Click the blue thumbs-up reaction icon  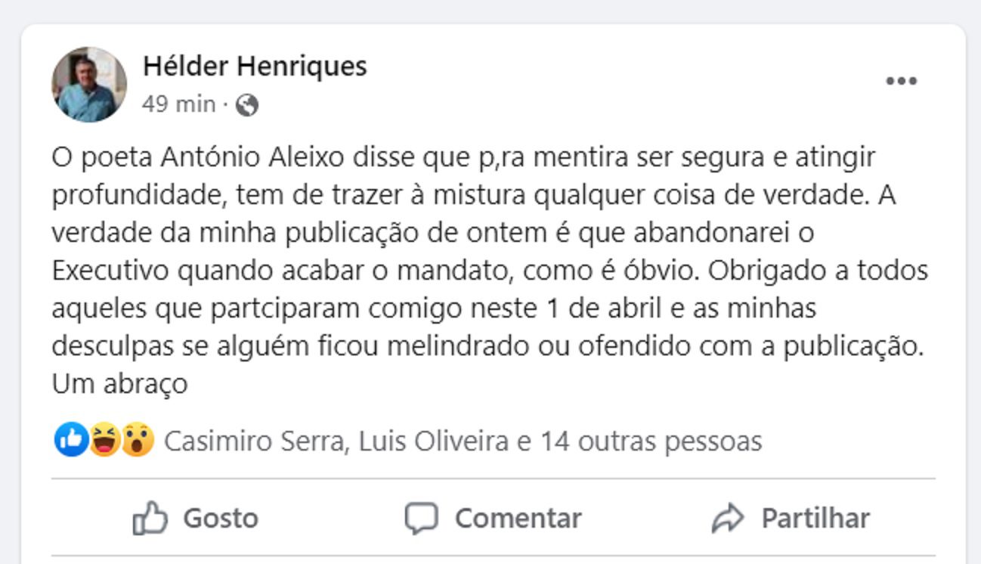[71, 439]
